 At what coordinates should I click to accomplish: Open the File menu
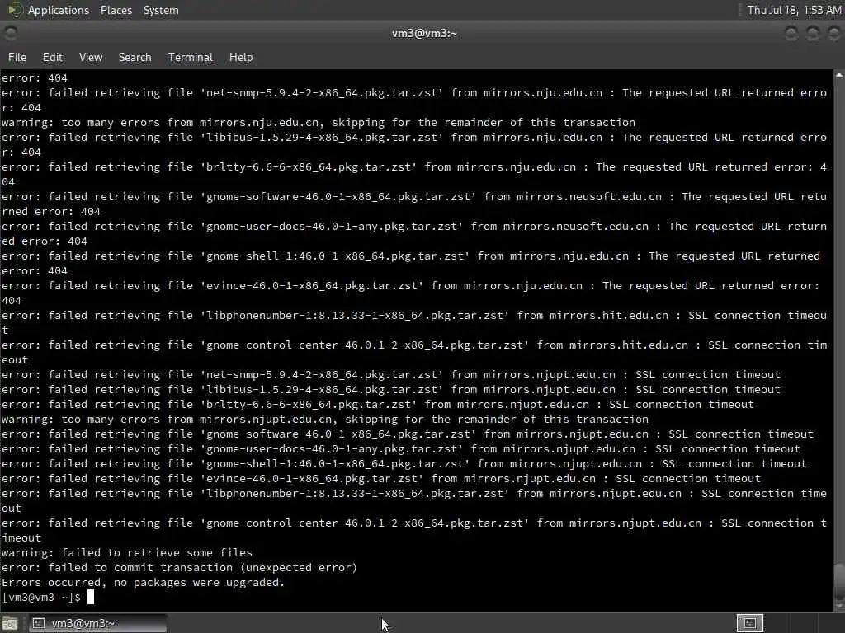[17, 57]
